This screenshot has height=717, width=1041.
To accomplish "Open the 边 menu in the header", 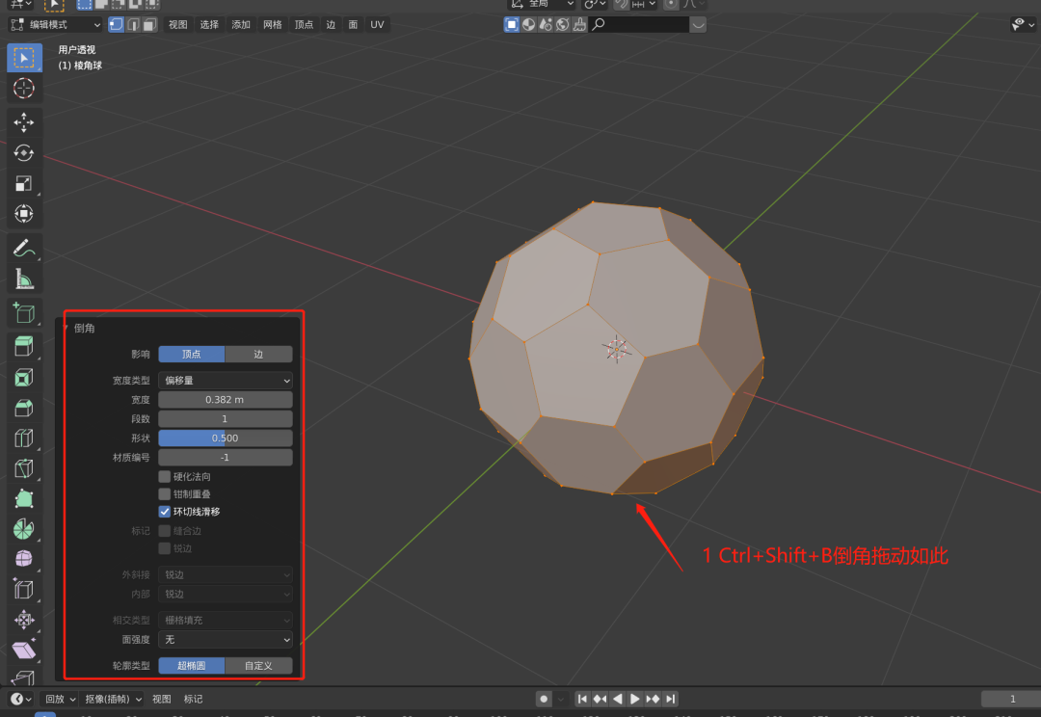I will pos(331,24).
